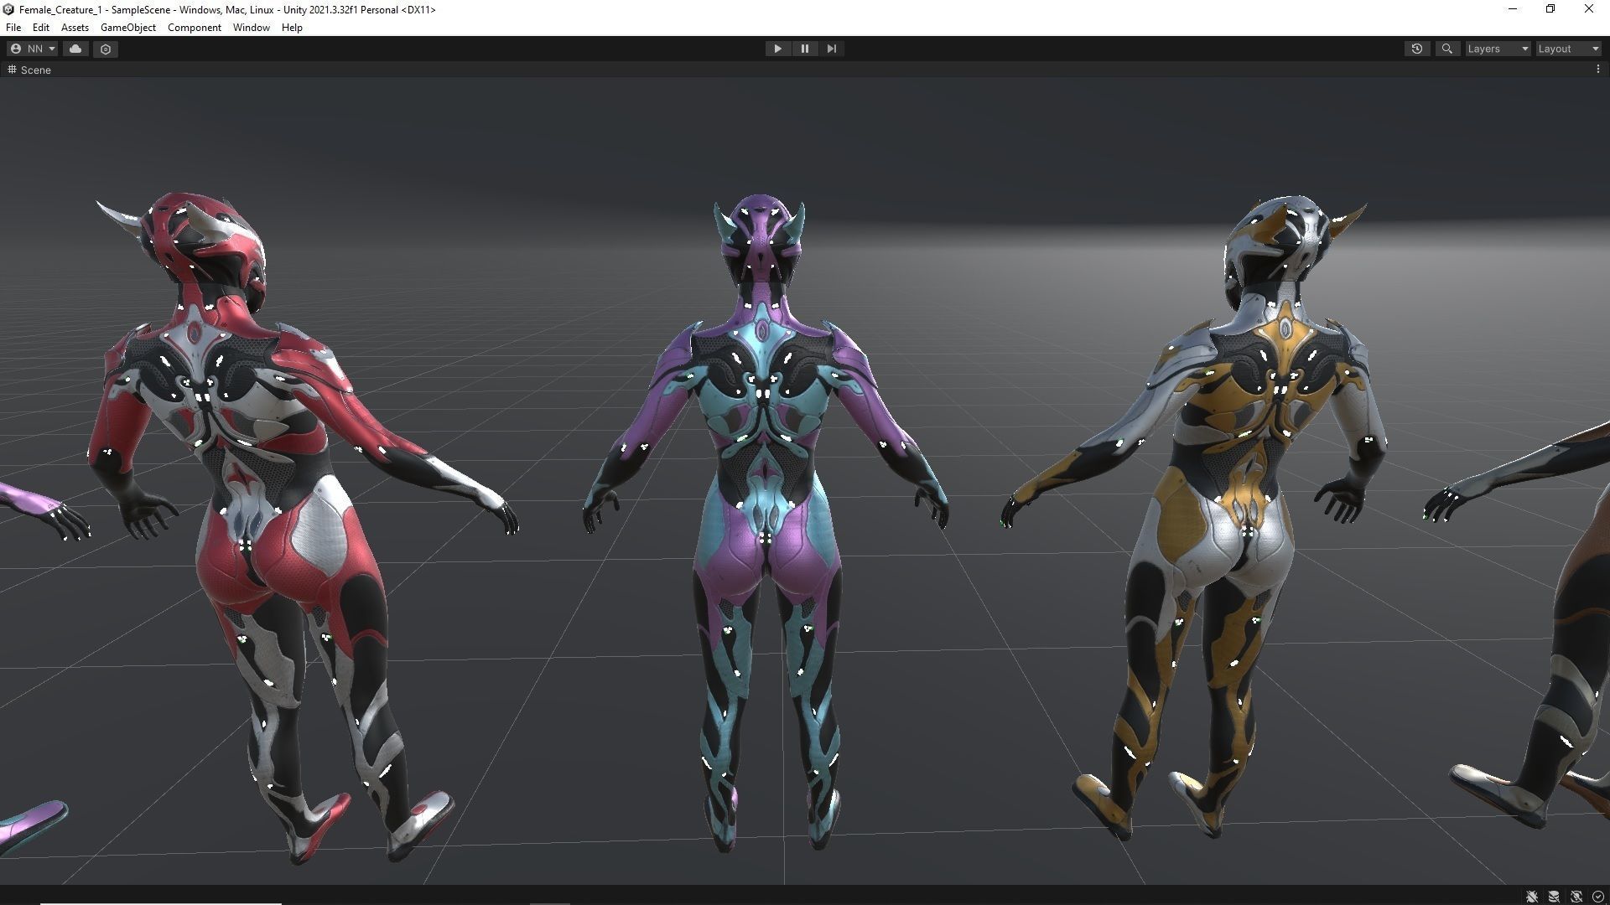Pause the game playback

coord(804,49)
